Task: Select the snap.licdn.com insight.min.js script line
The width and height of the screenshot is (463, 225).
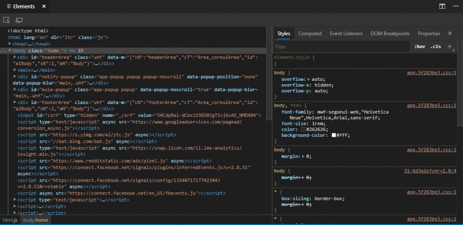Action: coord(130,151)
